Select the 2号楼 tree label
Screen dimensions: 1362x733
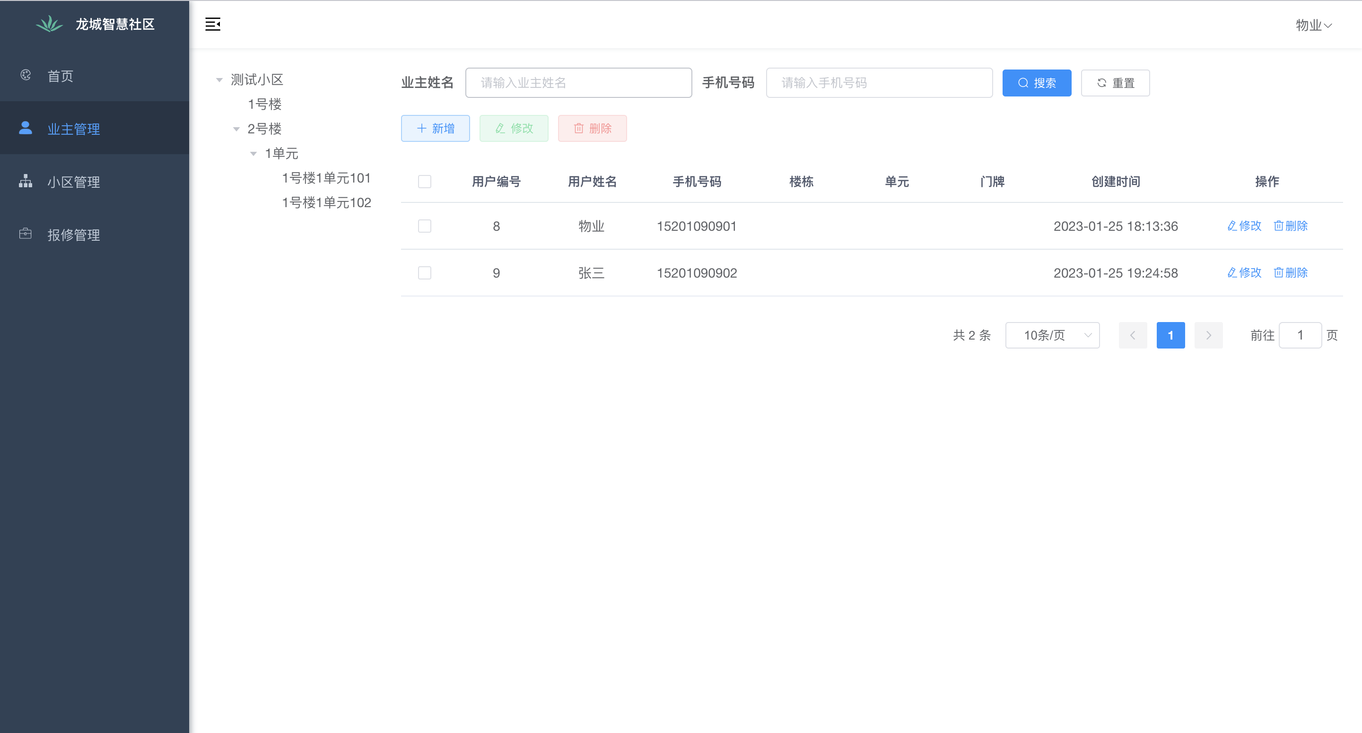264,129
